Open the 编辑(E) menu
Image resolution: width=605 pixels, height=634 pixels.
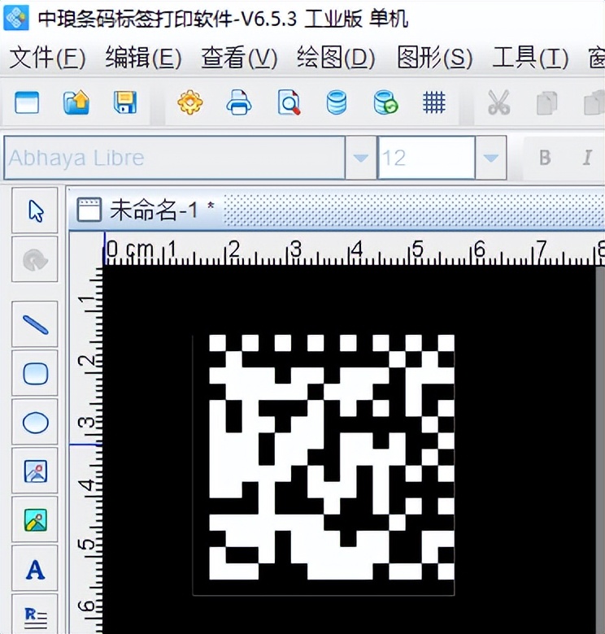point(144,58)
